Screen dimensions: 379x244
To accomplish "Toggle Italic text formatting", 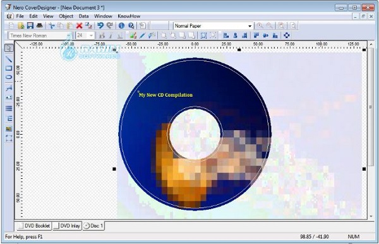I will coord(111,35).
